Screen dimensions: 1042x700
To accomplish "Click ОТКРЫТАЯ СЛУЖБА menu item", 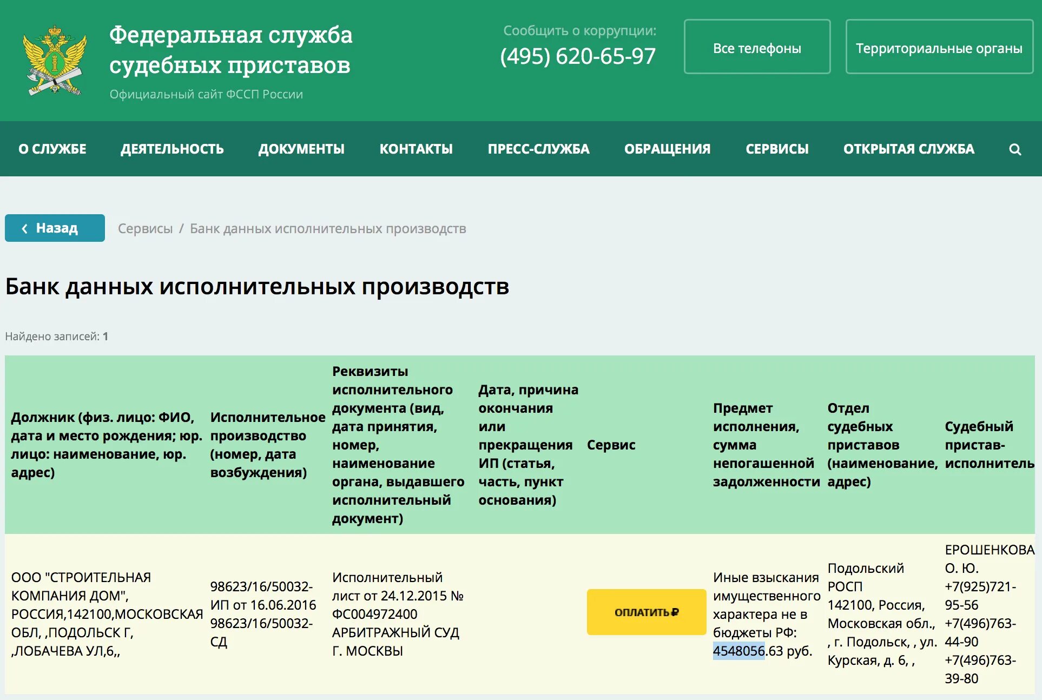I will tap(908, 149).
